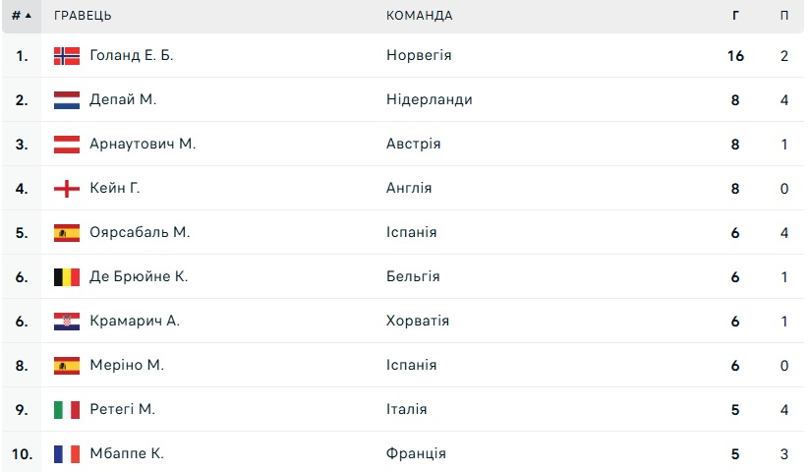Select the Нідерланди team link
Screen dimensions: 811x472
coord(429,100)
